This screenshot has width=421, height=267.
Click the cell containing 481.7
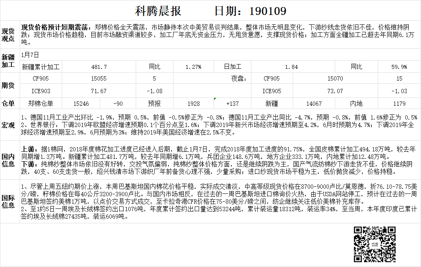(x=99, y=67)
